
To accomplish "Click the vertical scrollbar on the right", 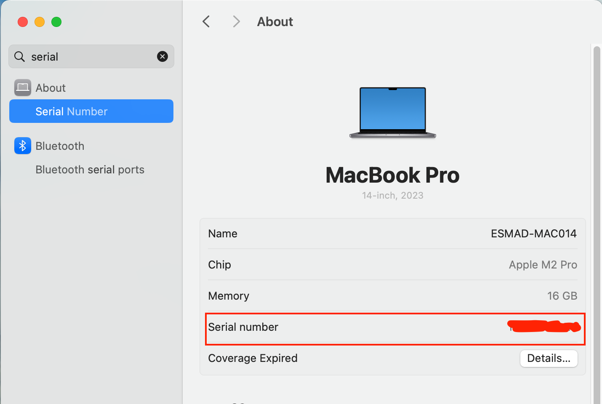I will (597, 210).
